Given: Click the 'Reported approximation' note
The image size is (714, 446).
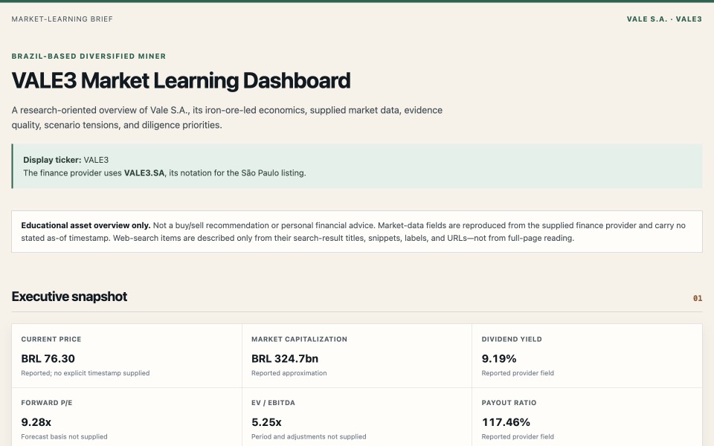Looking at the screenshot, I should click(x=289, y=373).
